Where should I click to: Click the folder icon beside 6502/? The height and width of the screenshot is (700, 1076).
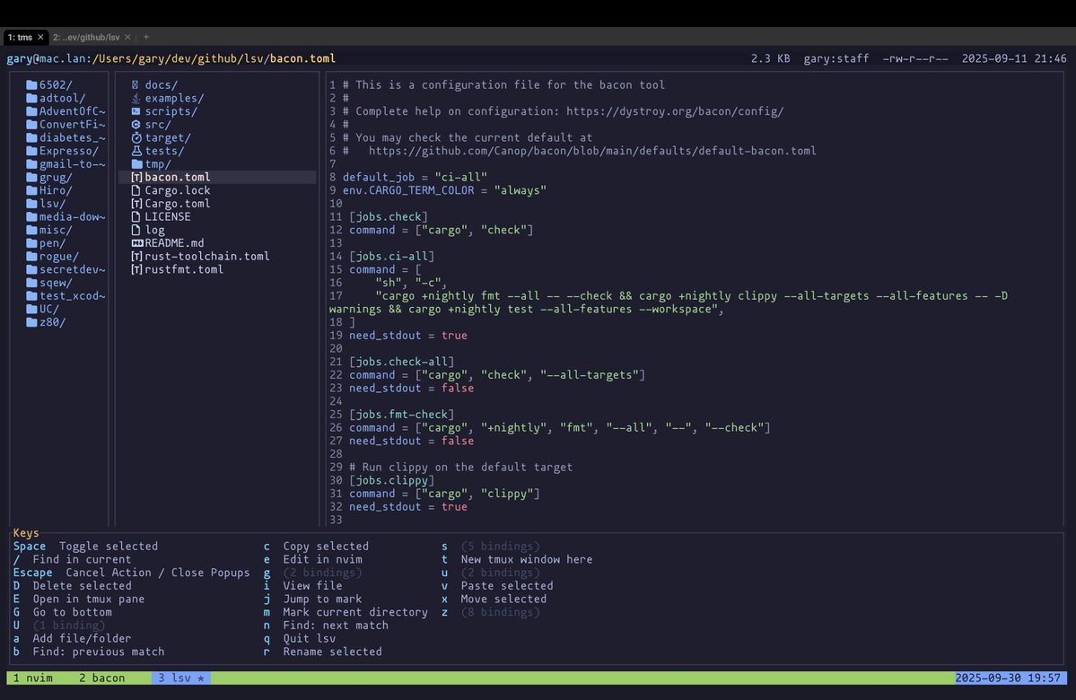31,85
